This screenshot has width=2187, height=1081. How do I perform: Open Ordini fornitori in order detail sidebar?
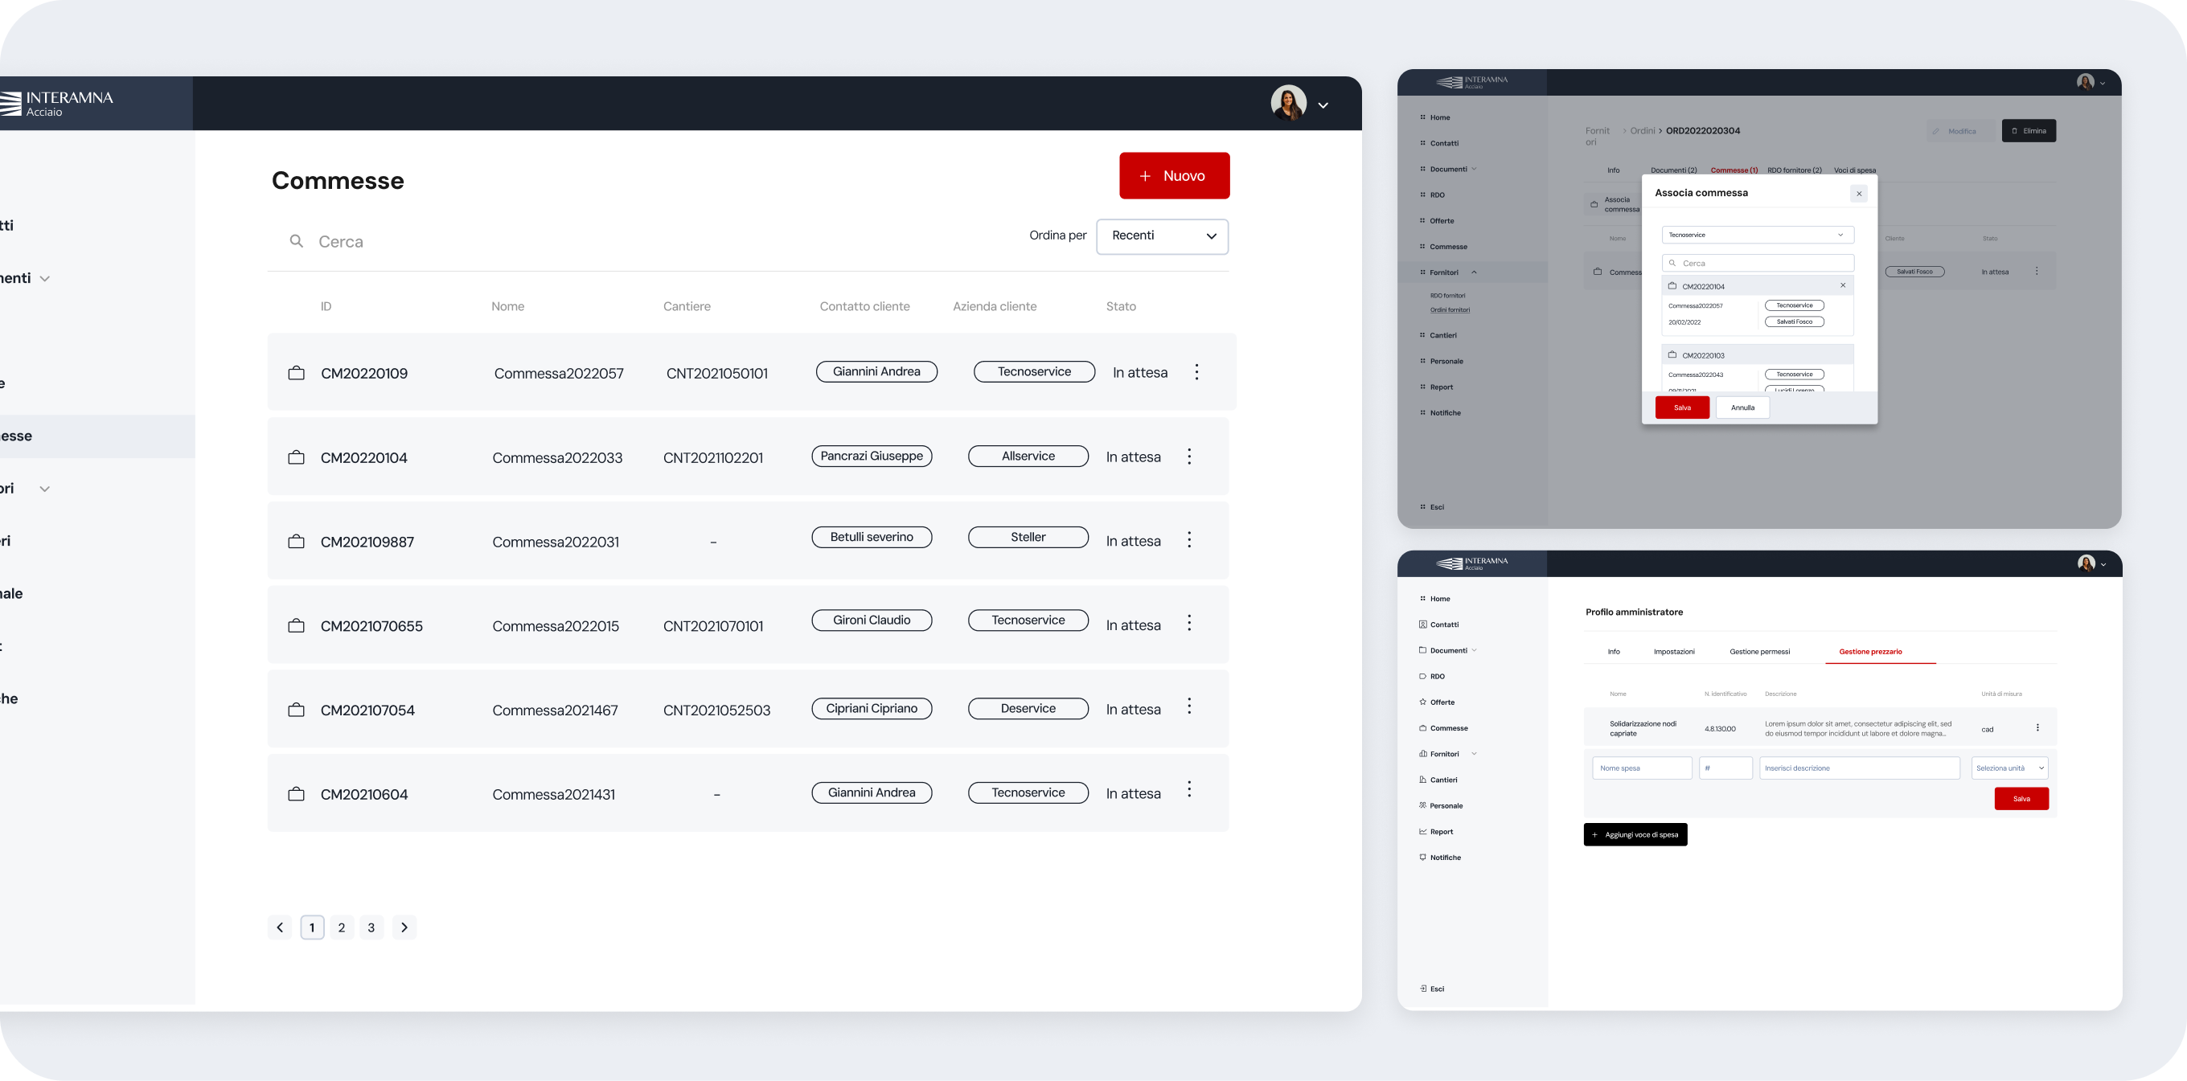1449,309
